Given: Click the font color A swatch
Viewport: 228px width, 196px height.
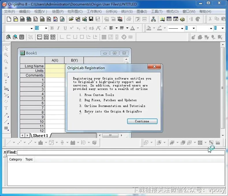Looking at the screenshot, I should [132, 28].
